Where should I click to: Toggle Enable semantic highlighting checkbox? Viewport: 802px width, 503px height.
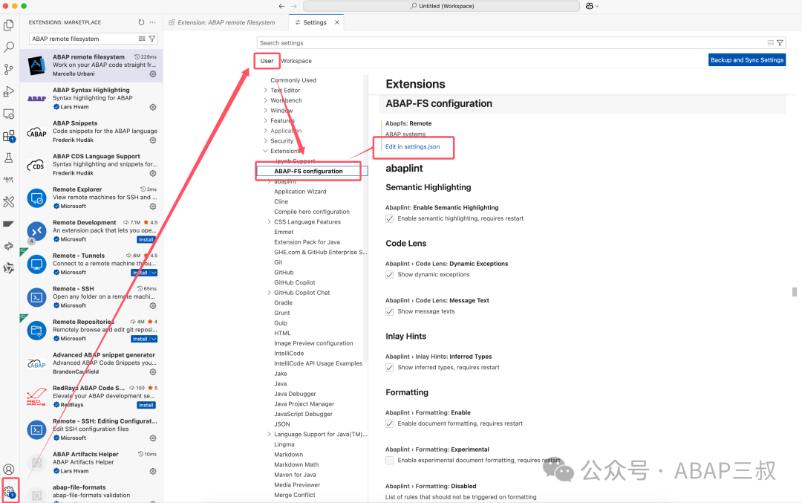pyautogui.click(x=390, y=218)
